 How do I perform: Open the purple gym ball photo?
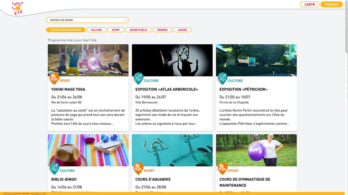(256, 150)
